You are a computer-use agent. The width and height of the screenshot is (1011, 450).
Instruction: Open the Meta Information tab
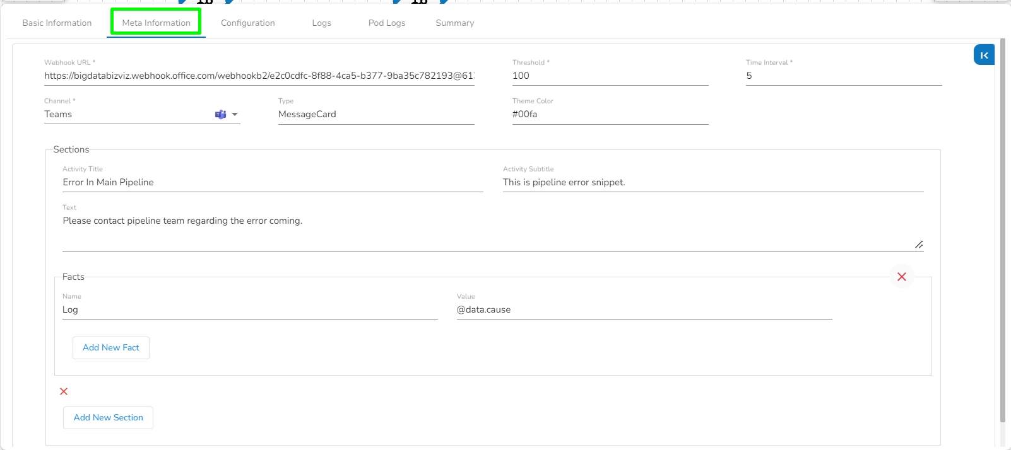(156, 23)
